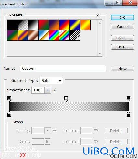Open the Gradient Type Solid dropdown

pyautogui.click(x=51, y=80)
